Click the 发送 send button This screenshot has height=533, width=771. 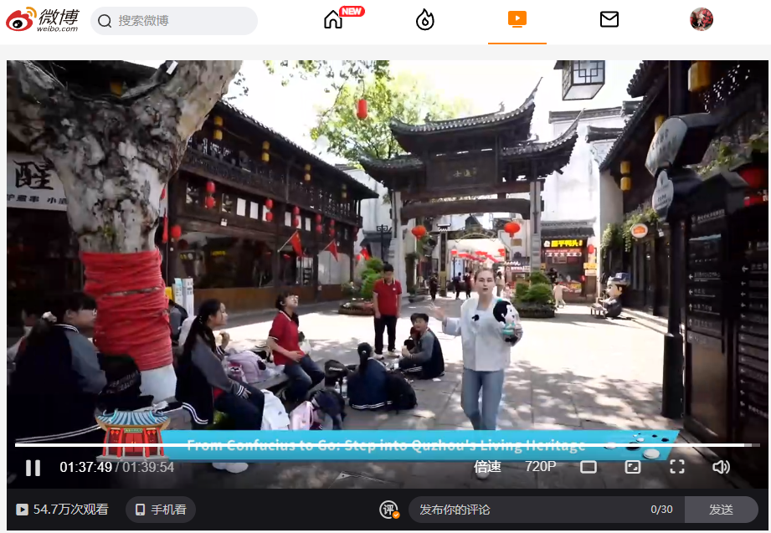tap(721, 510)
